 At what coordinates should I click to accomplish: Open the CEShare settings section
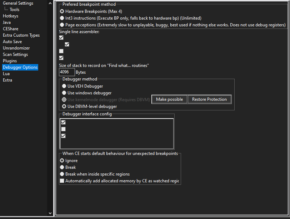coord(10,29)
